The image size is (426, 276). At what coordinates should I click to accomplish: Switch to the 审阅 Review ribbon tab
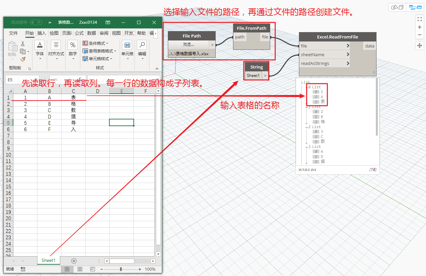pos(104,33)
